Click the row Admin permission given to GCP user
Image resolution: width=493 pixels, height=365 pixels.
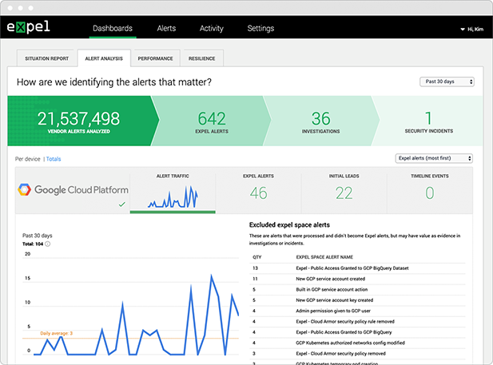[357, 311]
